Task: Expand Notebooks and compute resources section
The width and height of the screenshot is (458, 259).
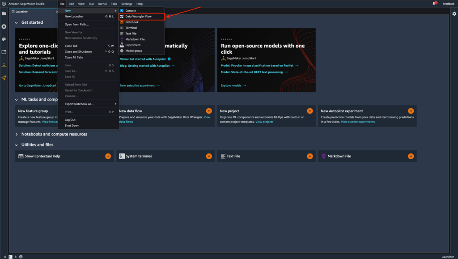Action: click(x=17, y=134)
